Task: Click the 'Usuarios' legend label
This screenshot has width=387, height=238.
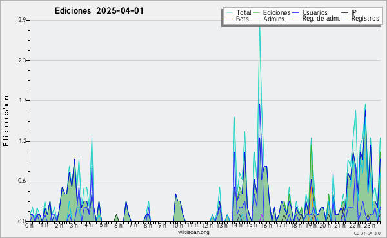Action: 315,12
